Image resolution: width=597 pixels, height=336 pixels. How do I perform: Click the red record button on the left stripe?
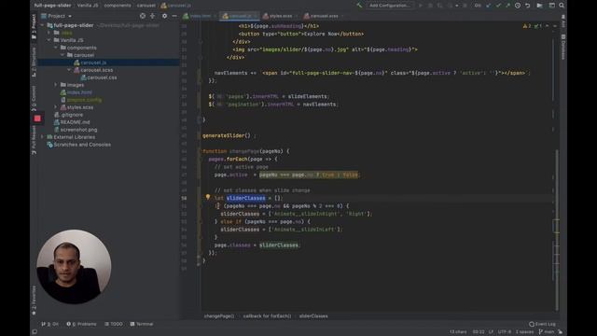[x=37, y=119]
